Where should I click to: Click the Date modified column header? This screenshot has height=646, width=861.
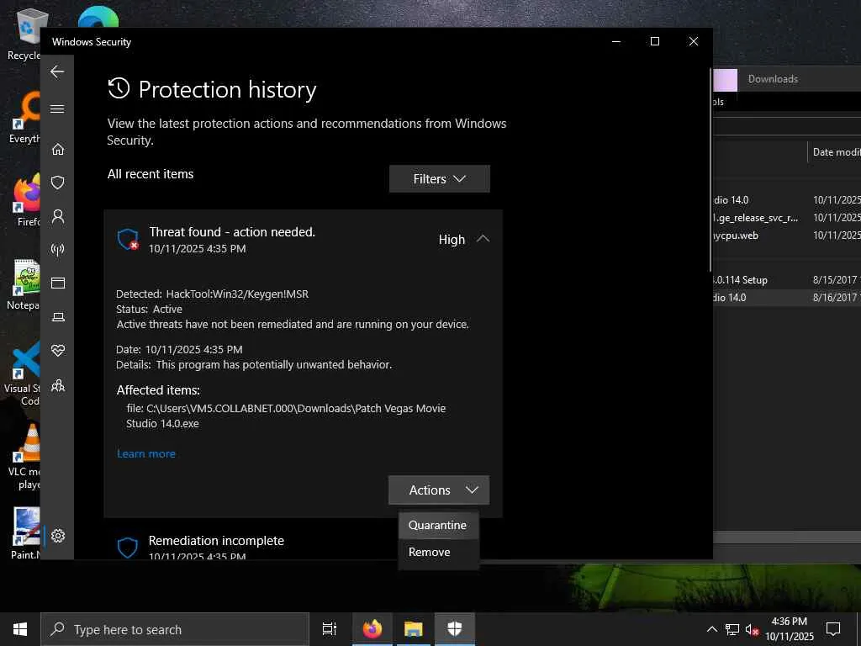[836, 152]
